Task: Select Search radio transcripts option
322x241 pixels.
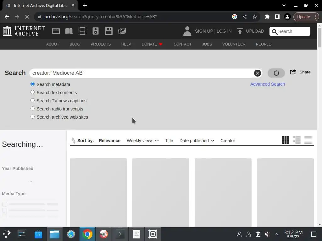Action: click(x=32, y=108)
